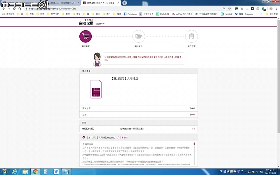Launch Internet Explorer from taskbar
This screenshot has height=175, width=280.
pyautogui.click(x=15, y=171)
